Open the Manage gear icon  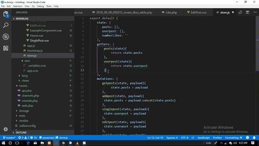6,129
